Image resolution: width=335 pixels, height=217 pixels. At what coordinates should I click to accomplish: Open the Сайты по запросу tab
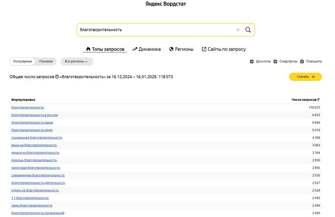(x=224, y=49)
